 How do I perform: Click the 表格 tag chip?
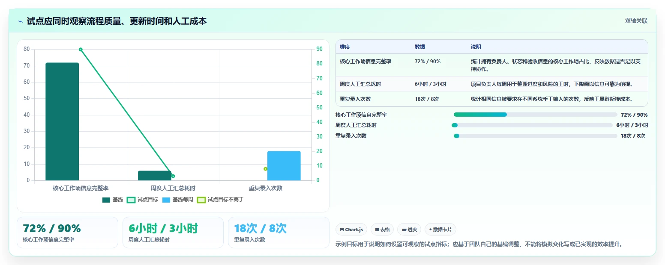click(382, 230)
